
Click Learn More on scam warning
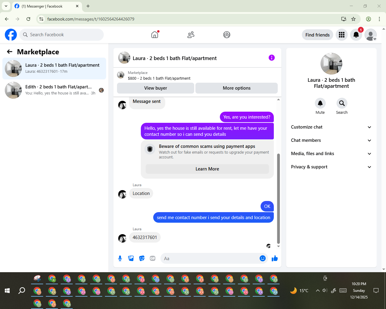pos(207,169)
